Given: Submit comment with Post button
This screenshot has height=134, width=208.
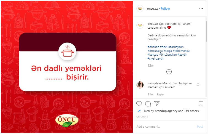Looking at the screenshot, I should pyautogui.click(x=200, y=127).
